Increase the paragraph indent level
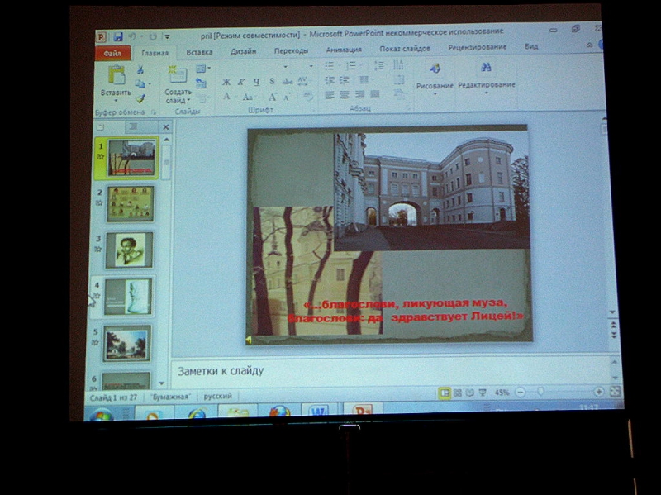This screenshot has height=495, width=661. pyautogui.click(x=345, y=80)
